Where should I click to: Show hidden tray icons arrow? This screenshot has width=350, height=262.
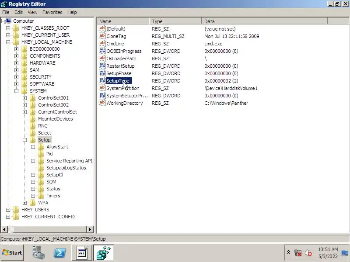[288, 252]
